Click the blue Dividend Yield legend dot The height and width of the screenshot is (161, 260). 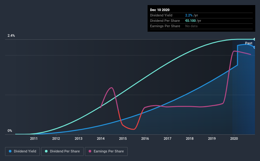click(x=10, y=151)
